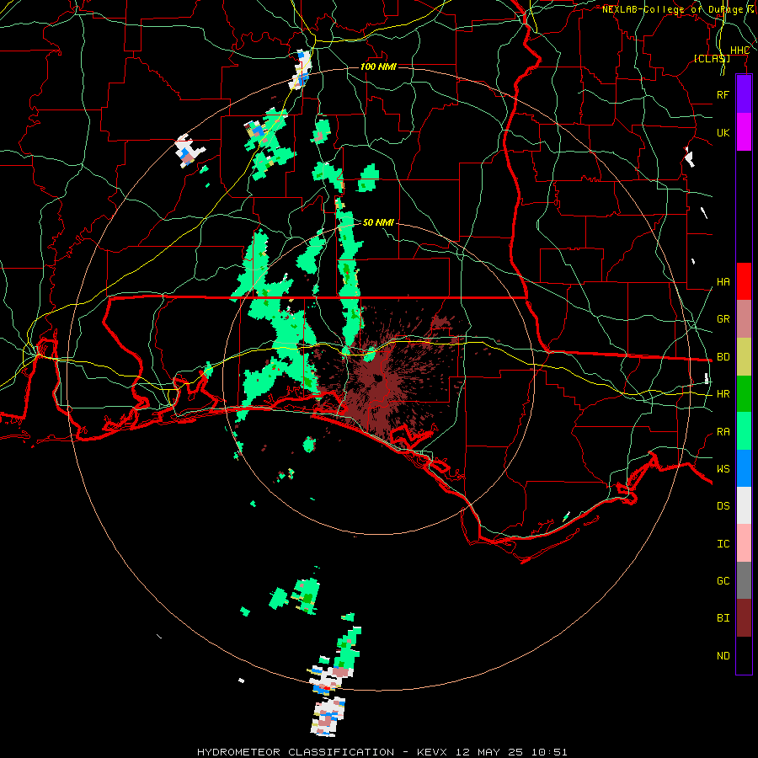The image size is (758, 758).
Task: Click the HR dark green legend swatch
Action: [744, 394]
